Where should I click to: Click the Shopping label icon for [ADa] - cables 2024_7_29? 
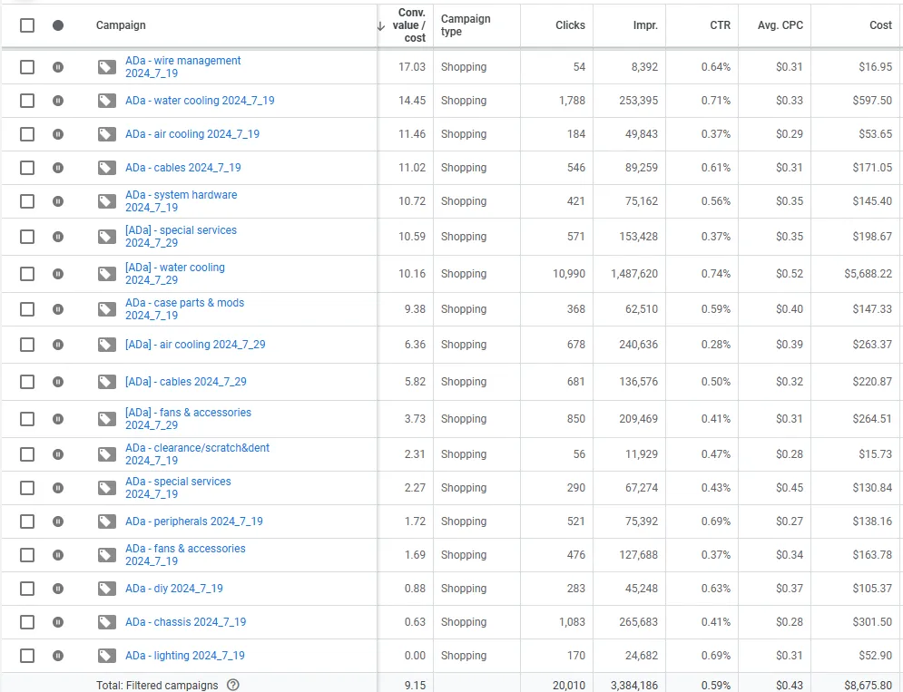point(106,381)
